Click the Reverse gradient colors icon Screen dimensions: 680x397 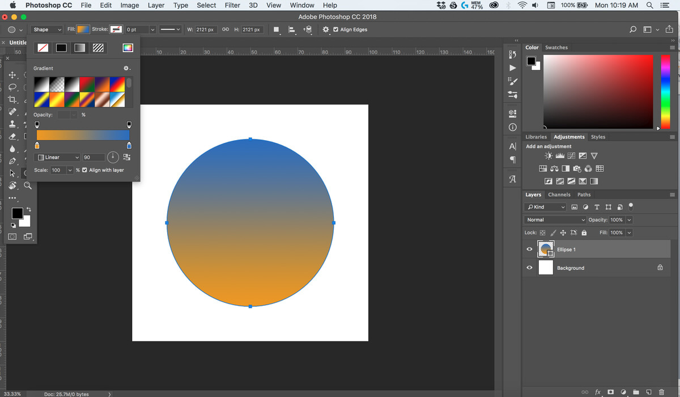[x=126, y=157]
